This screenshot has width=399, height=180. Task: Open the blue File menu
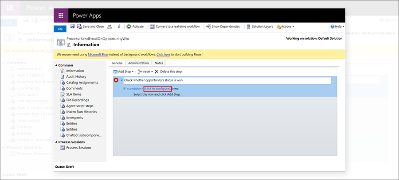(60, 29)
